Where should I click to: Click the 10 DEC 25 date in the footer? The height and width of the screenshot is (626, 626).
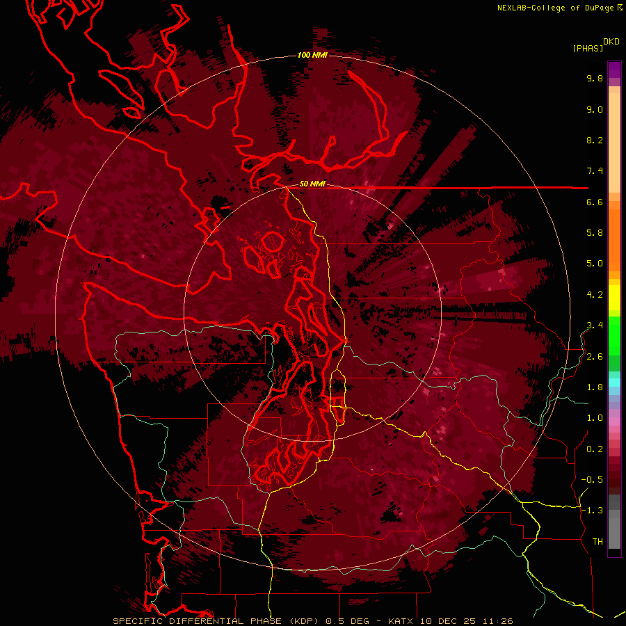pos(449,621)
